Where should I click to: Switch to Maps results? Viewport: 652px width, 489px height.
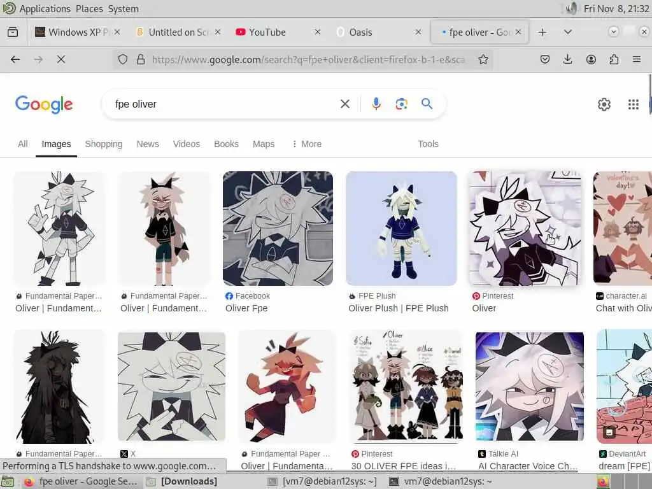[x=264, y=144]
